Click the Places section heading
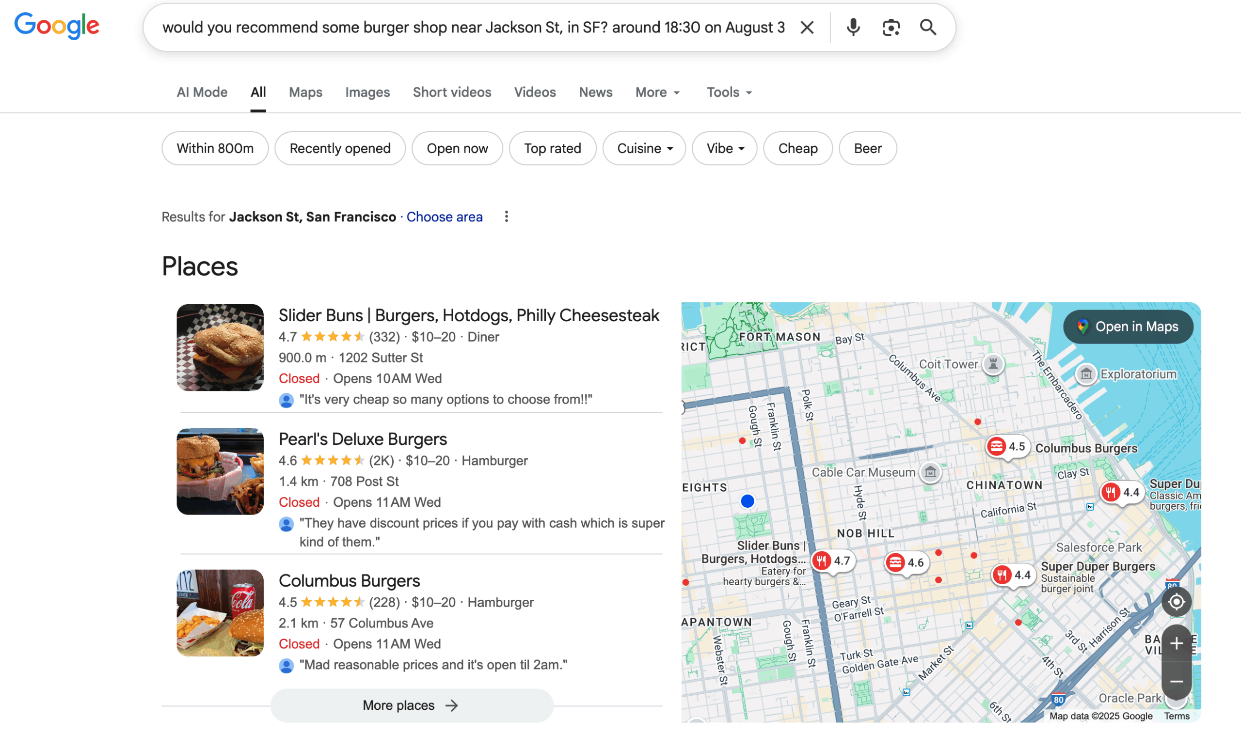The width and height of the screenshot is (1241, 733). (x=200, y=267)
